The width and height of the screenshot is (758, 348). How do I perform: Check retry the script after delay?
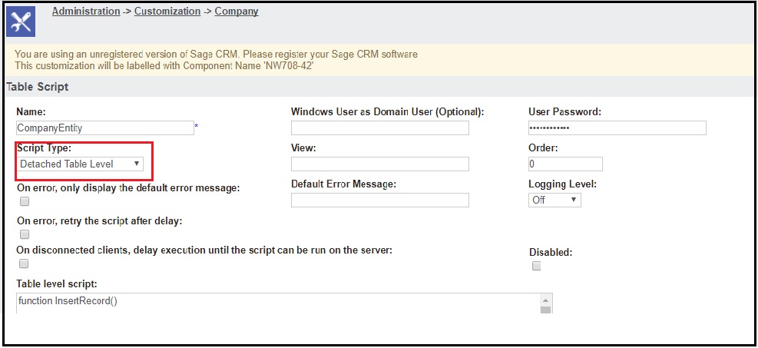[x=24, y=234]
